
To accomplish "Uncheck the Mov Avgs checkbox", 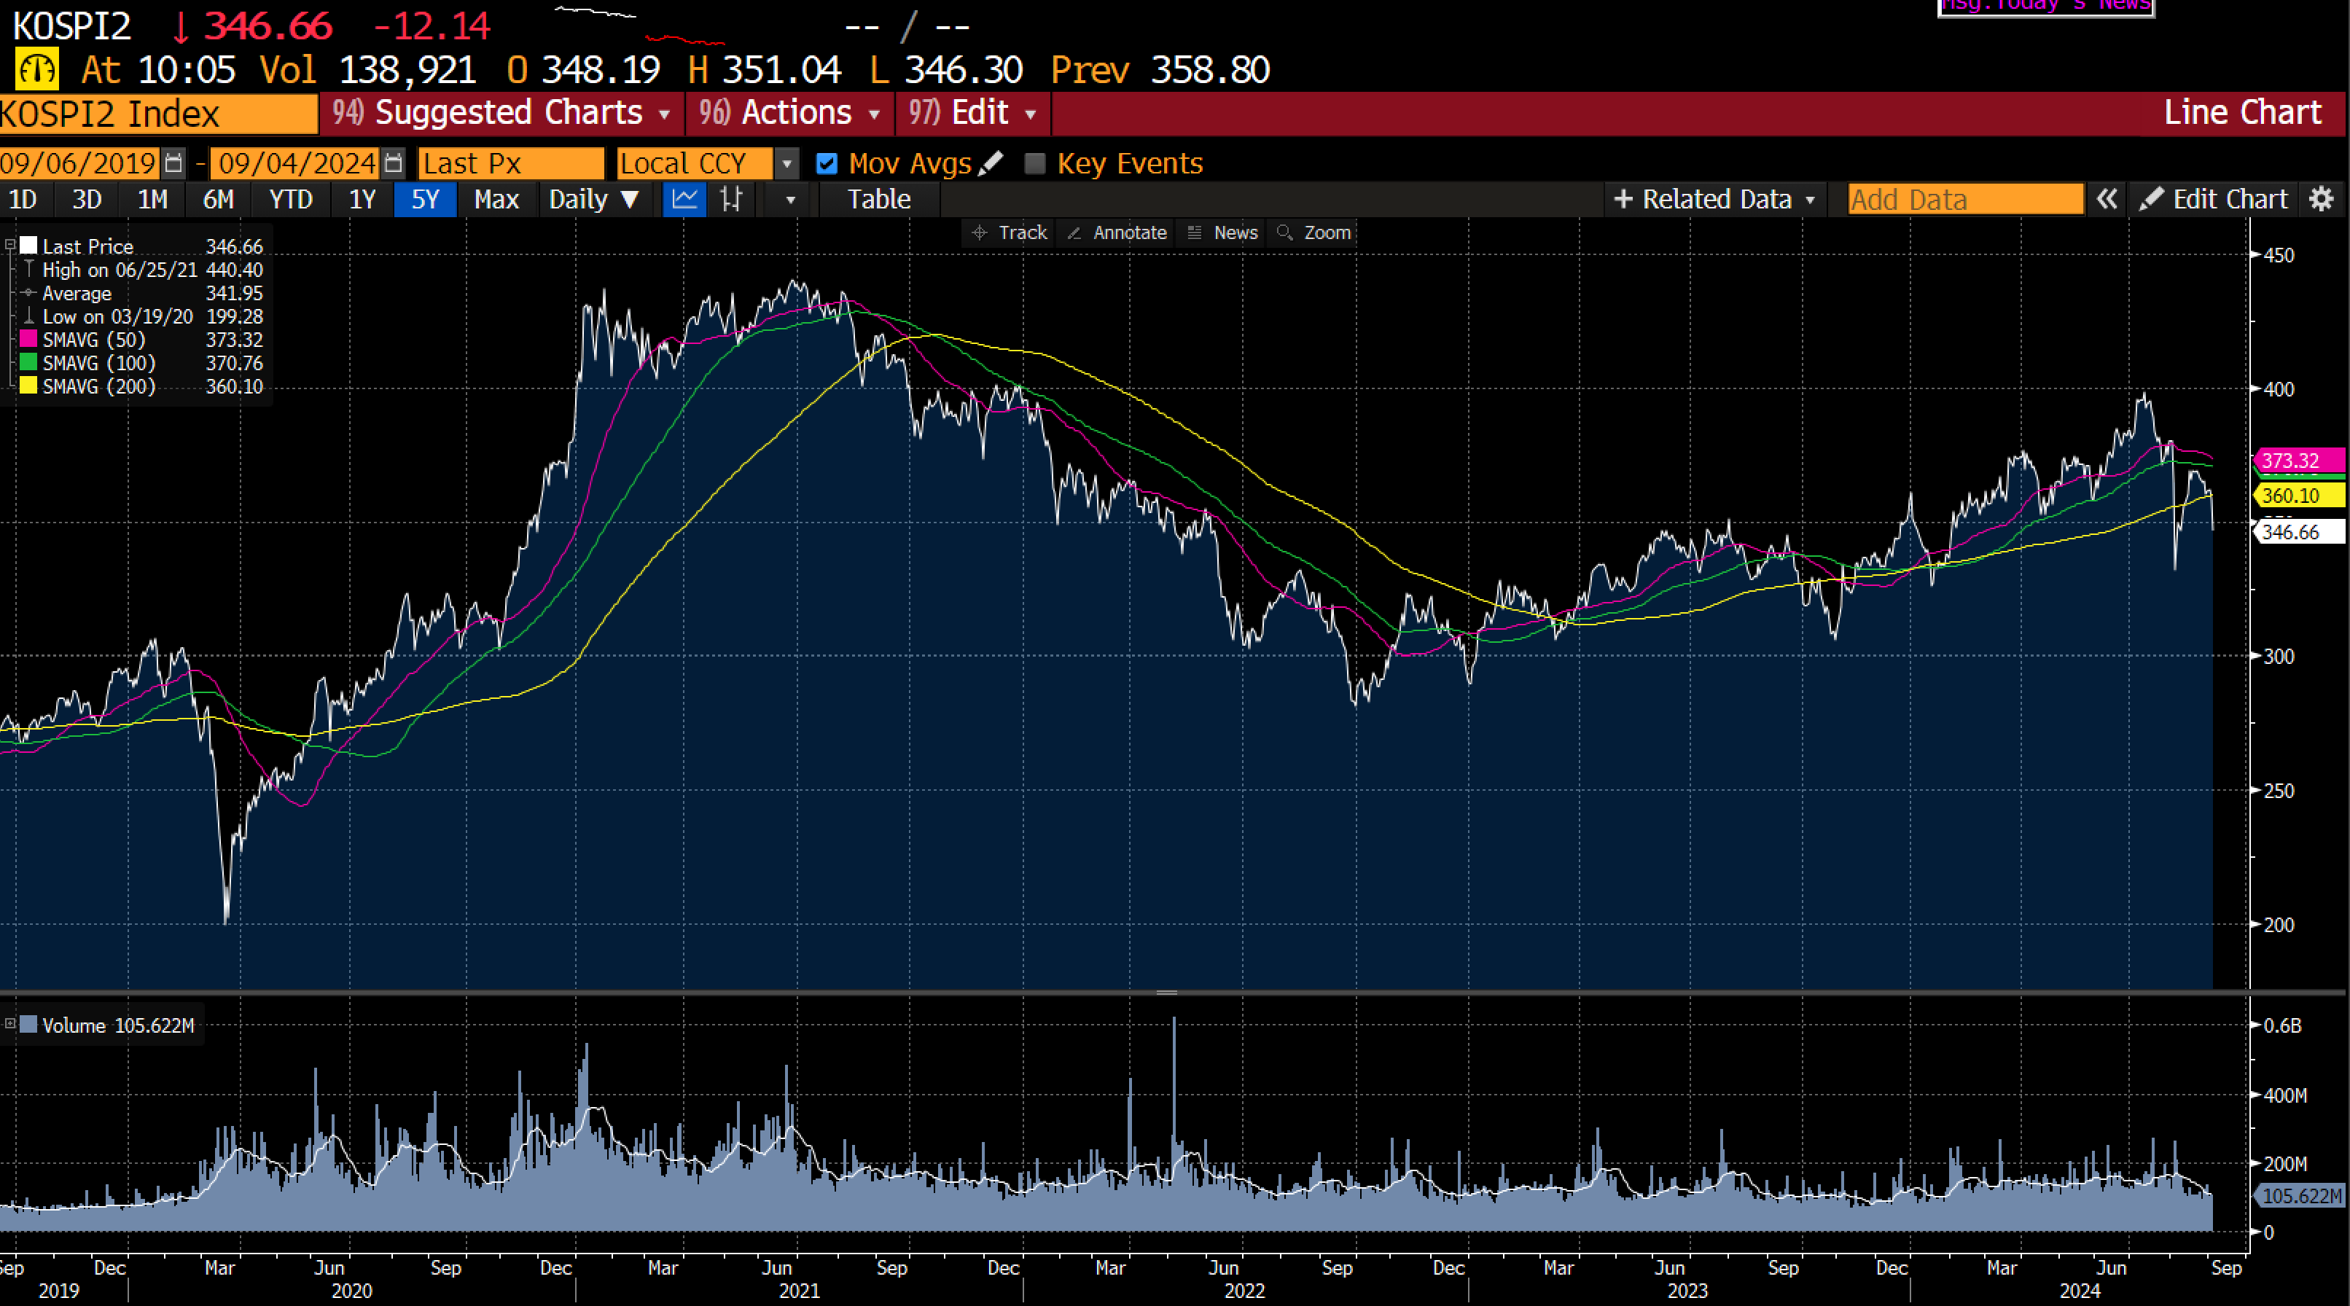I will tap(827, 163).
